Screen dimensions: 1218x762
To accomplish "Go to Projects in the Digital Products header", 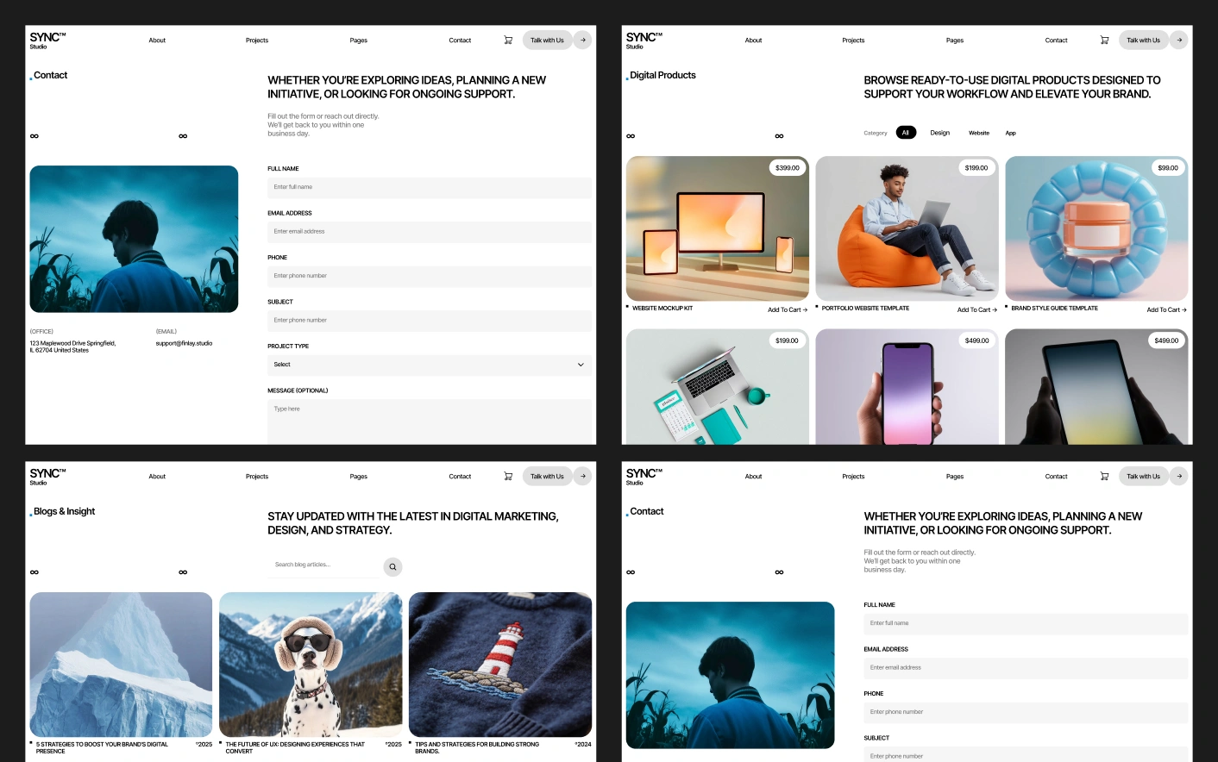I will pyautogui.click(x=853, y=41).
